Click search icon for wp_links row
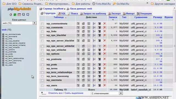 (89, 31)
